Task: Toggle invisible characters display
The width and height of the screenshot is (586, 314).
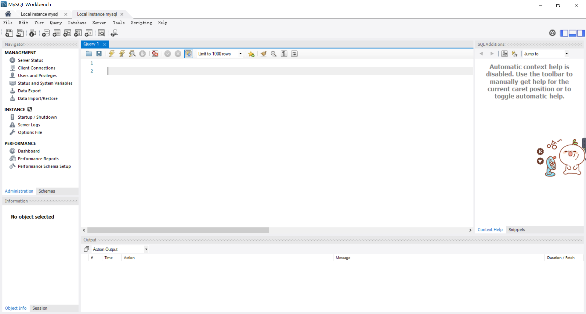Action: (284, 54)
